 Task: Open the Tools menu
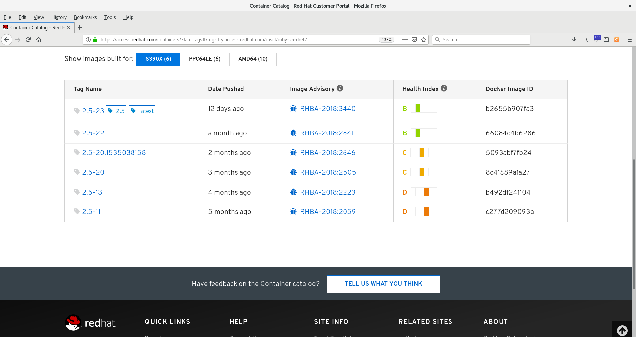click(x=110, y=17)
